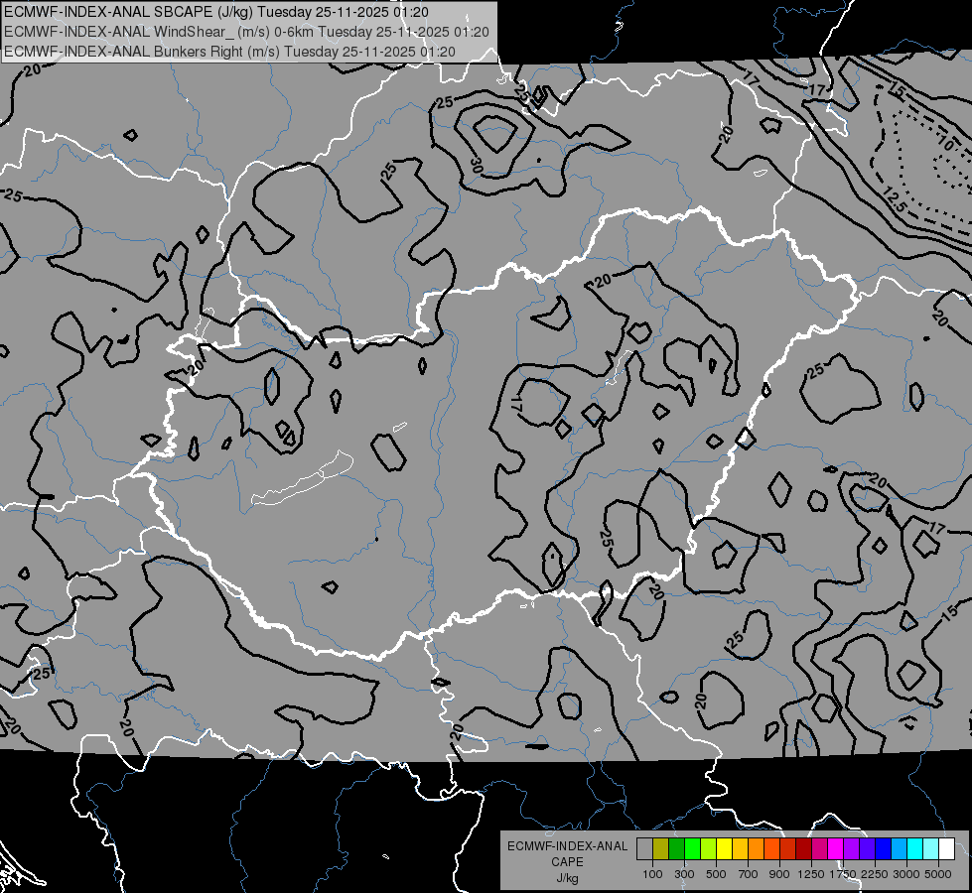Click the 700 legend value
This screenshot has width=972, height=893.
click(749, 874)
